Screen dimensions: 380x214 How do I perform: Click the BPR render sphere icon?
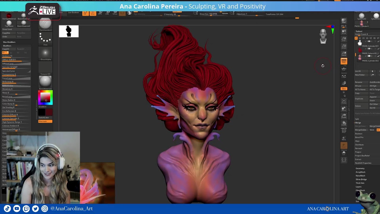[x=344, y=21]
